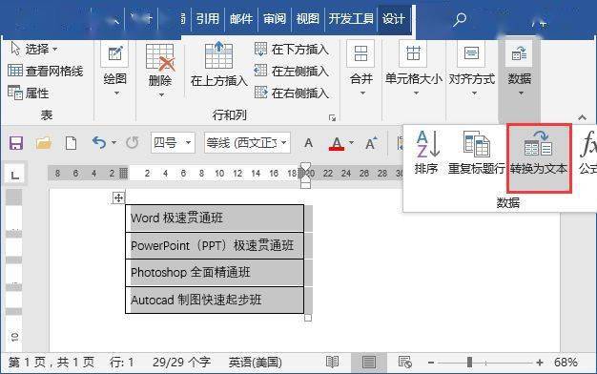
Task: Click the plain letter A icon
Action: tap(308, 143)
